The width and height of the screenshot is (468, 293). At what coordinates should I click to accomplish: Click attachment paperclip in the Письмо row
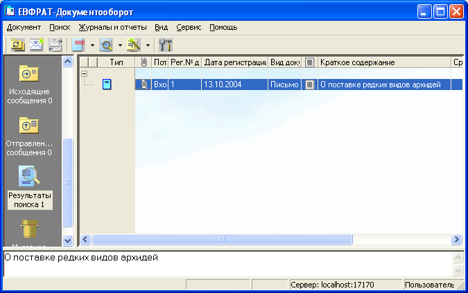coord(144,85)
